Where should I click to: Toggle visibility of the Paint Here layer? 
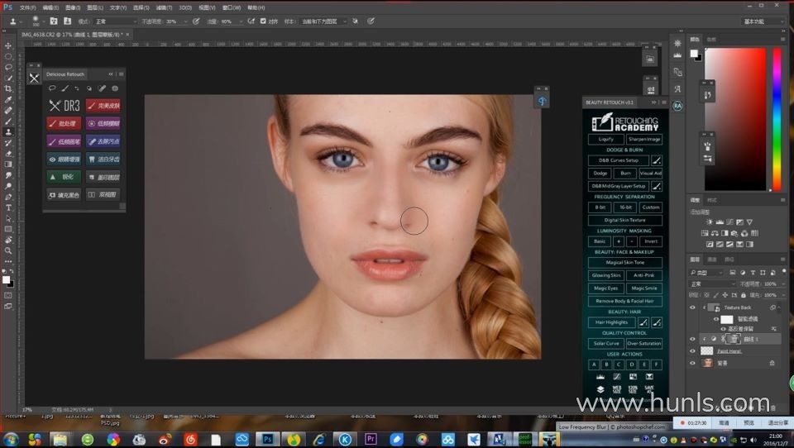pyautogui.click(x=693, y=350)
